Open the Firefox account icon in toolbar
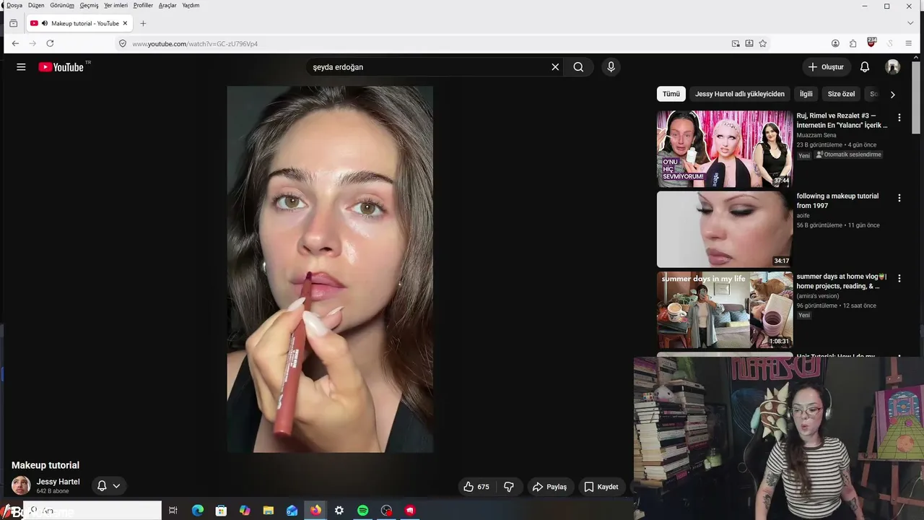This screenshot has height=520, width=924. (835, 43)
